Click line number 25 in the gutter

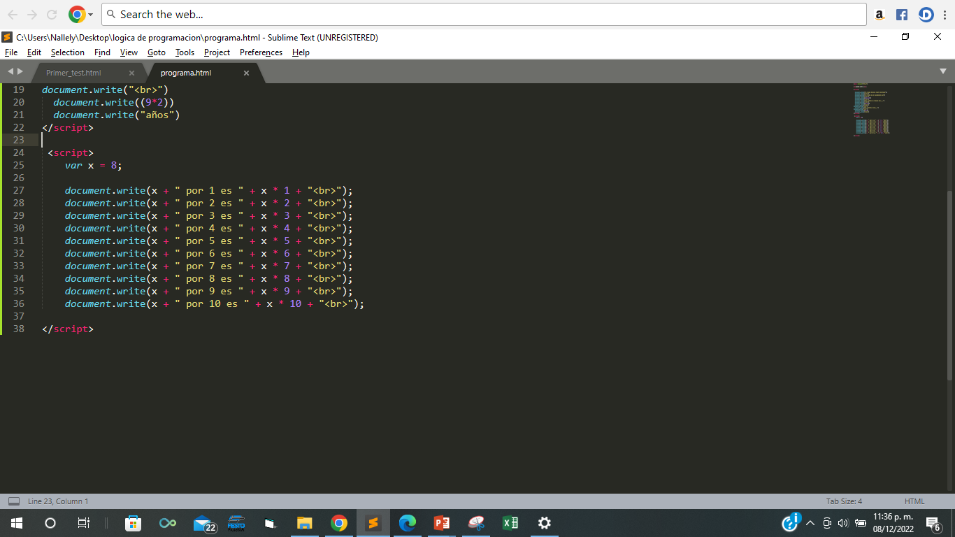(x=18, y=165)
